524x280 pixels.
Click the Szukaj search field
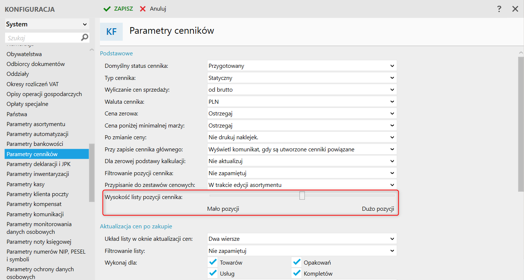42,38
